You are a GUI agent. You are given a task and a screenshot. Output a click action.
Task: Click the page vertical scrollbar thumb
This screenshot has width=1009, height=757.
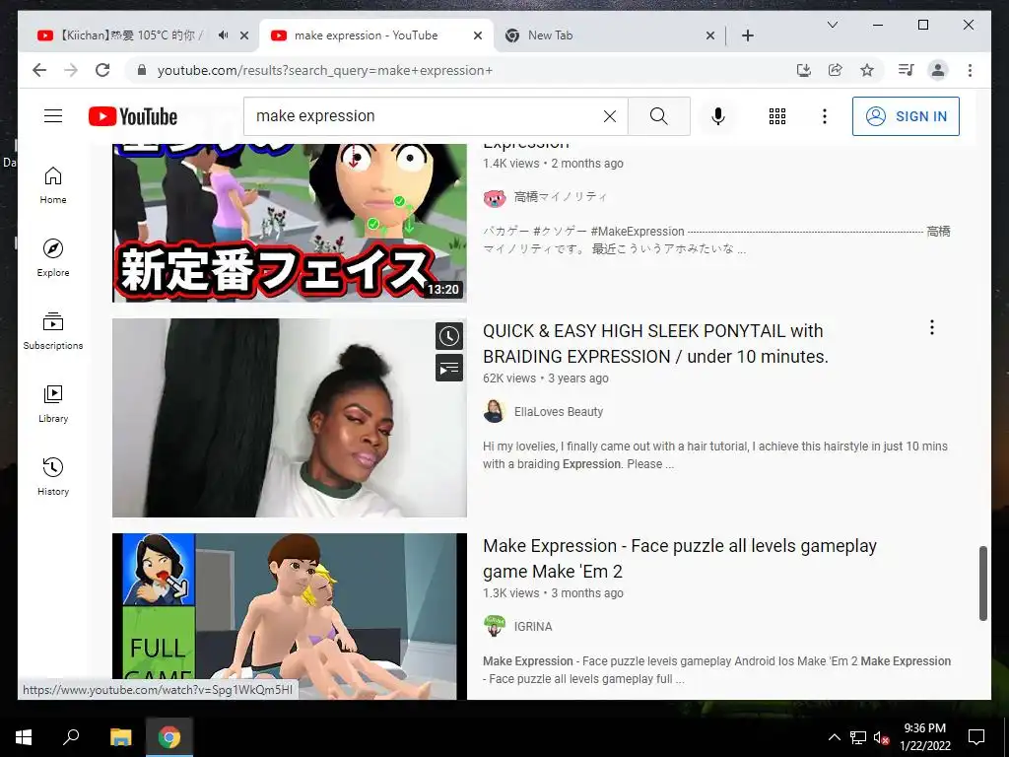(x=982, y=584)
